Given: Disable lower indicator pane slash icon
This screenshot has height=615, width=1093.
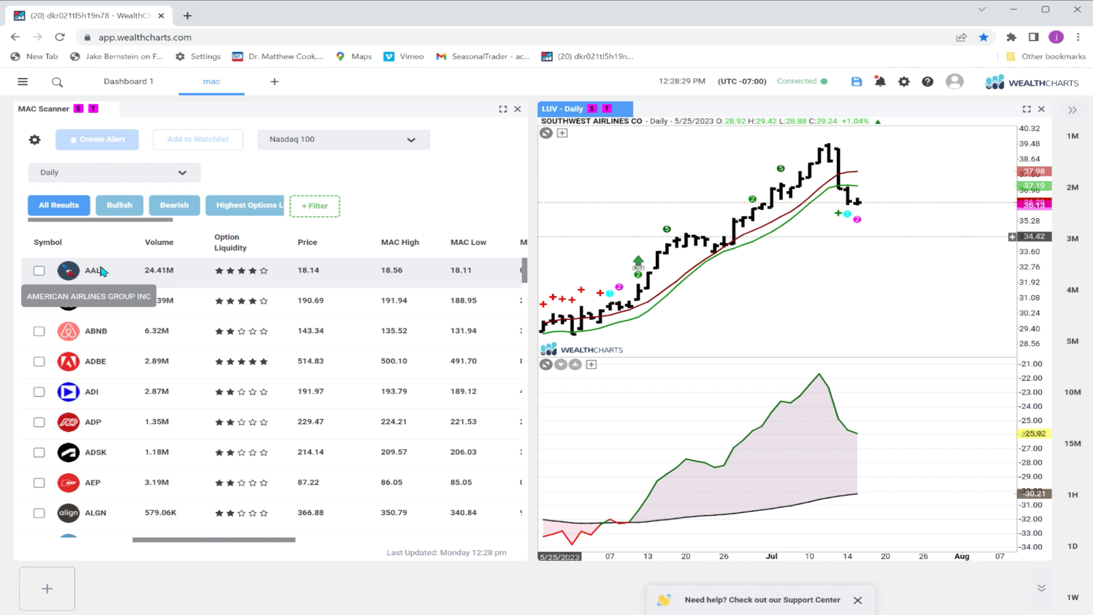Looking at the screenshot, I should (x=546, y=364).
